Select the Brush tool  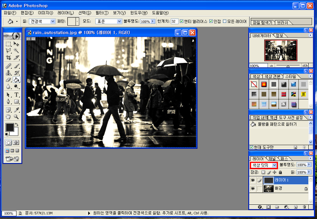point(16,66)
